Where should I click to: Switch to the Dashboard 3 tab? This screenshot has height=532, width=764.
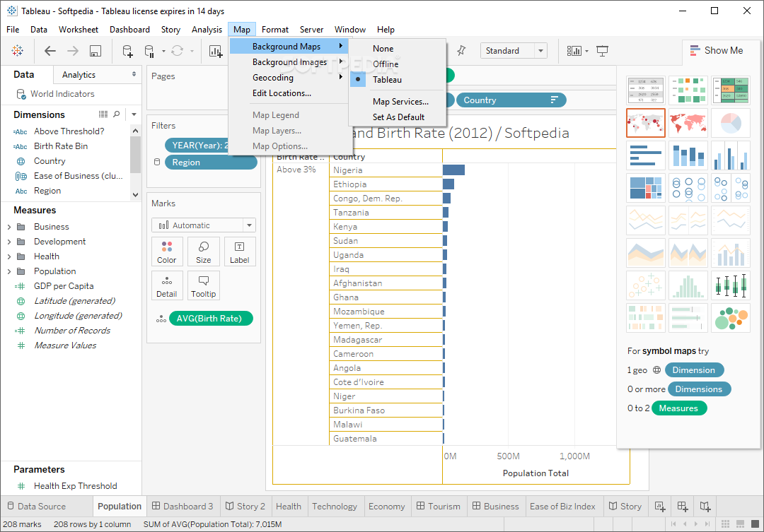tap(183, 506)
